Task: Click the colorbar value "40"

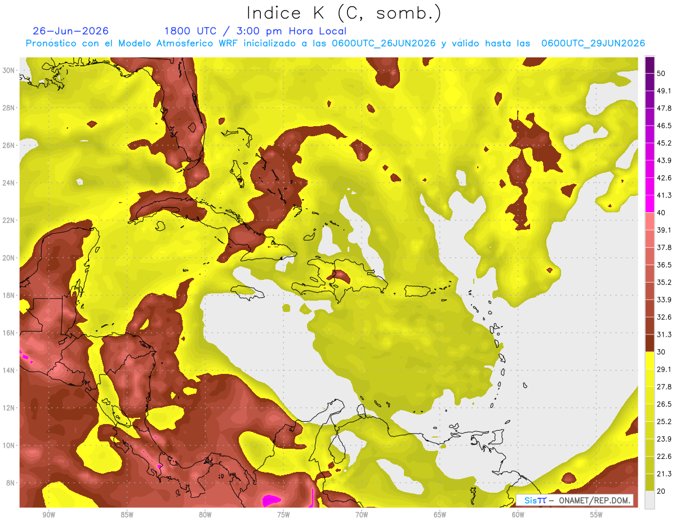Action: (x=662, y=213)
